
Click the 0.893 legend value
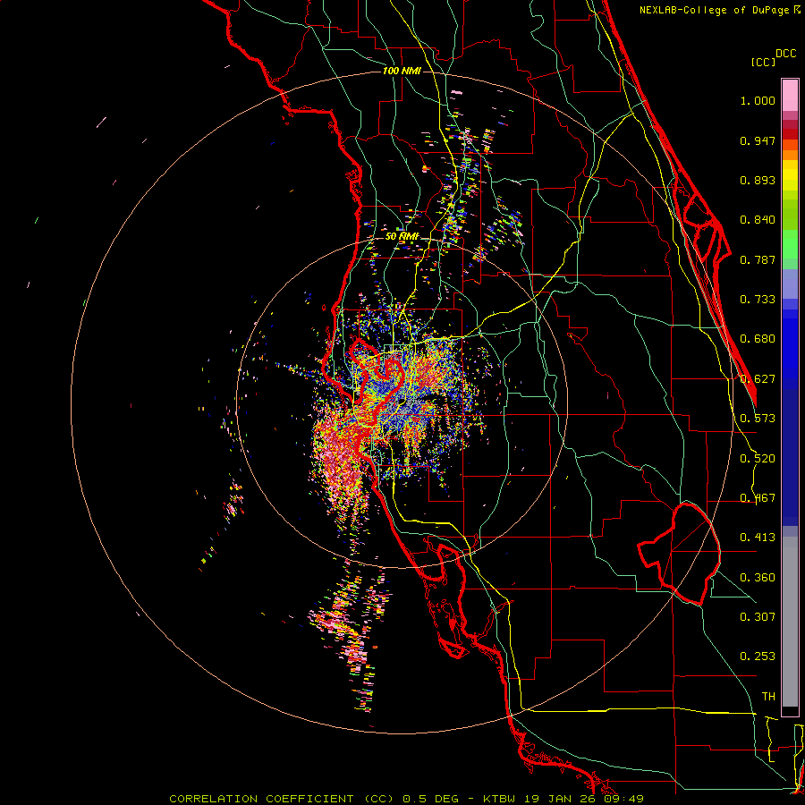[758, 180]
